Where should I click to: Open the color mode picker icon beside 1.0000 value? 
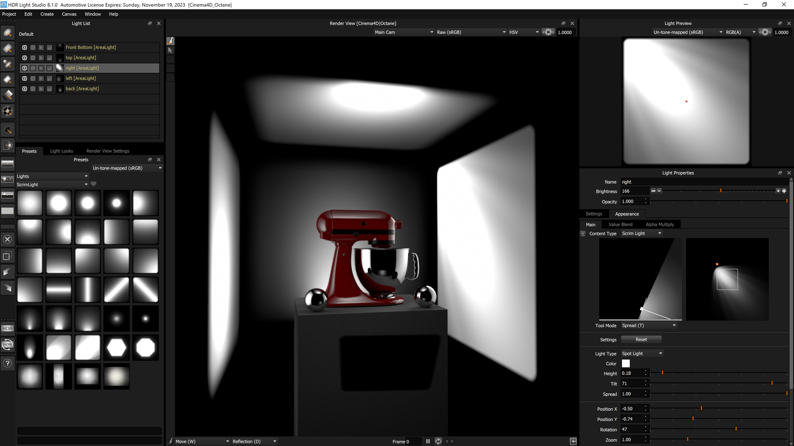[x=548, y=32]
